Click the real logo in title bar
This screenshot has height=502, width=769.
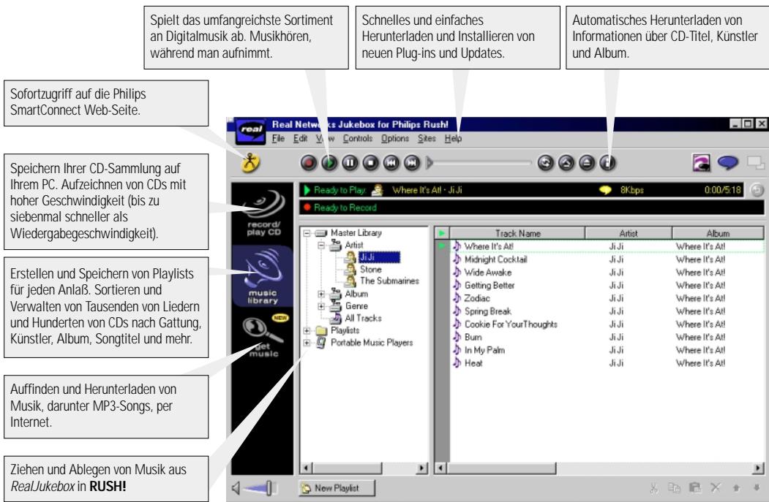tap(251, 130)
